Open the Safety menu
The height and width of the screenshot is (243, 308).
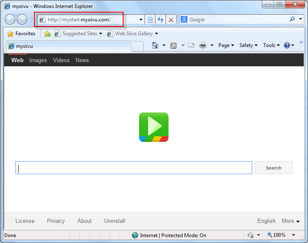pyautogui.click(x=248, y=45)
